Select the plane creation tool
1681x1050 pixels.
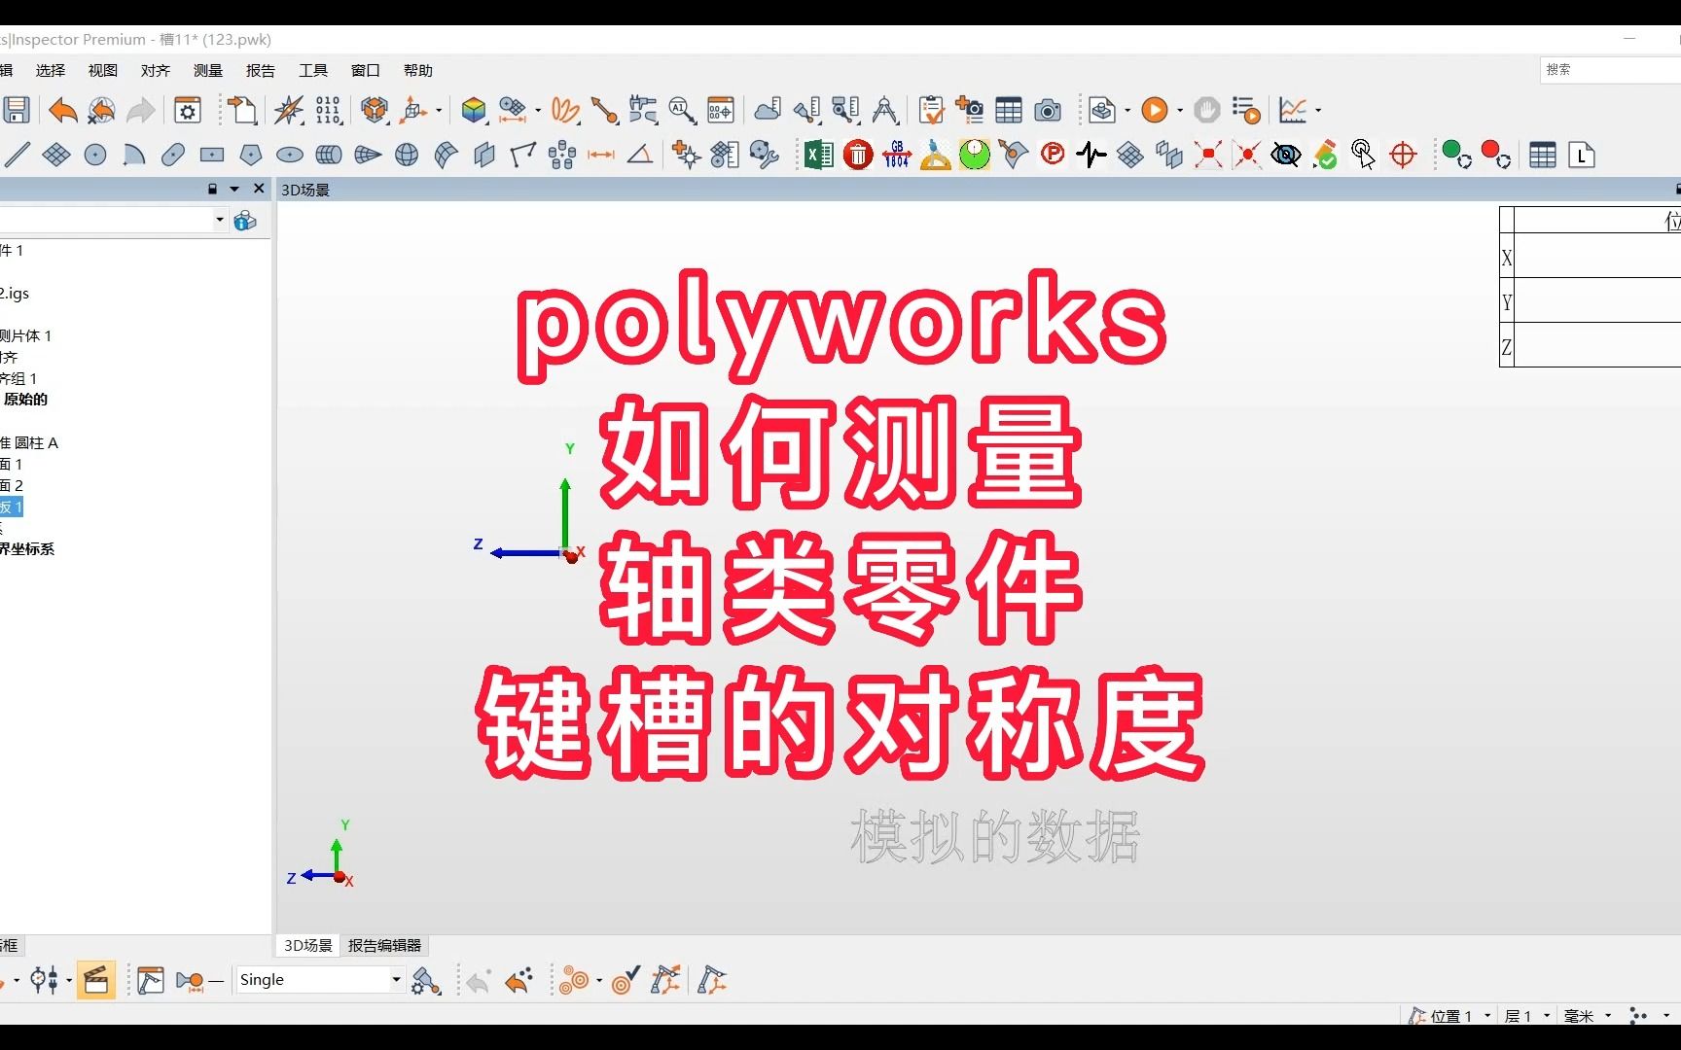56,155
